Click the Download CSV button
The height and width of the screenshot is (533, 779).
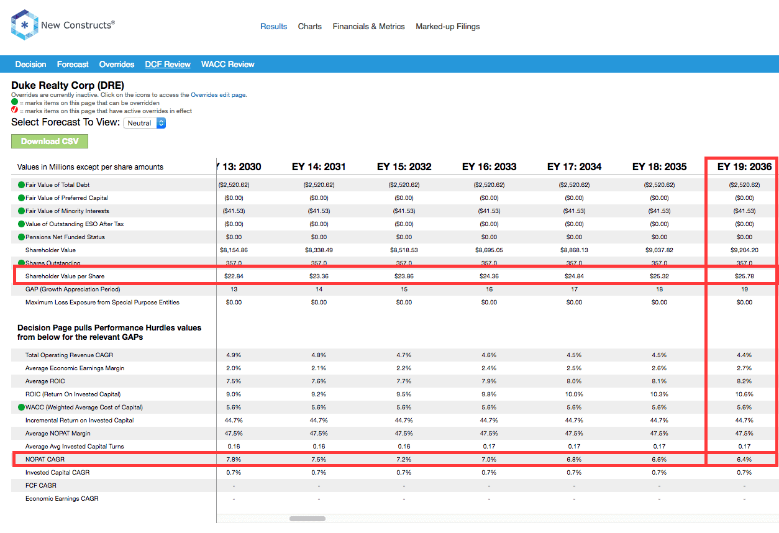tap(50, 142)
